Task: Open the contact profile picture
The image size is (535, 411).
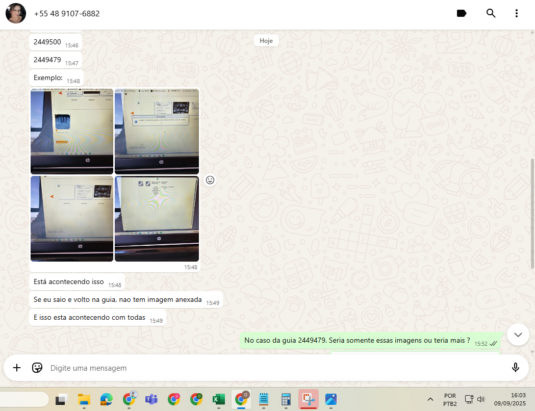Action: pyautogui.click(x=16, y=13)
